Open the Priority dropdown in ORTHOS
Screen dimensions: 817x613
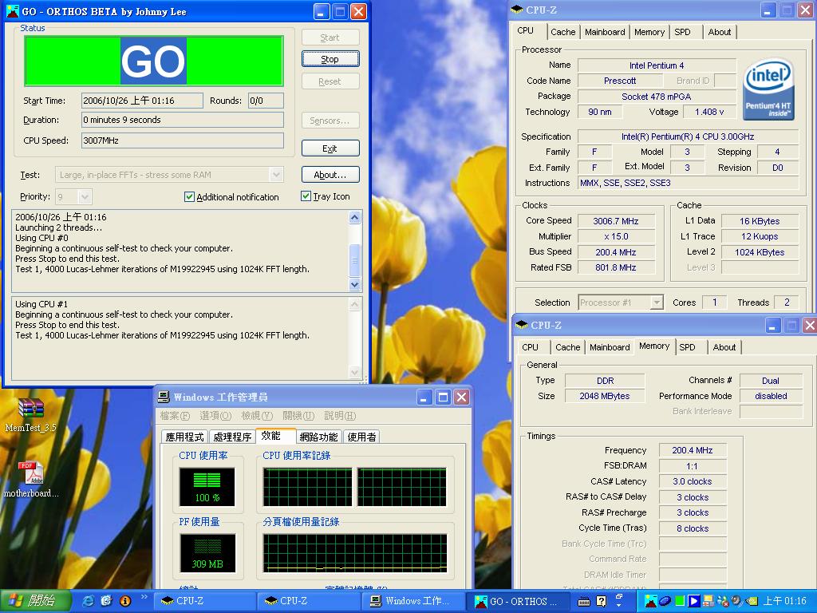(85, 196)
